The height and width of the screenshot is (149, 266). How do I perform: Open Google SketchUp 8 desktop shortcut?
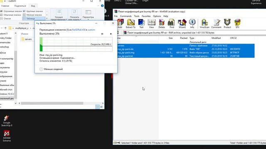click(7, 121)
